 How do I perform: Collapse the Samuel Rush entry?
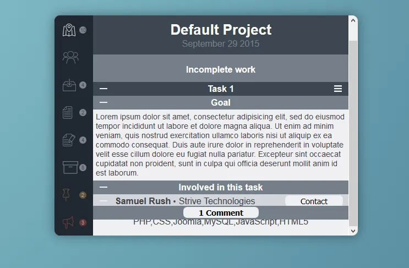tap(103, 201)
